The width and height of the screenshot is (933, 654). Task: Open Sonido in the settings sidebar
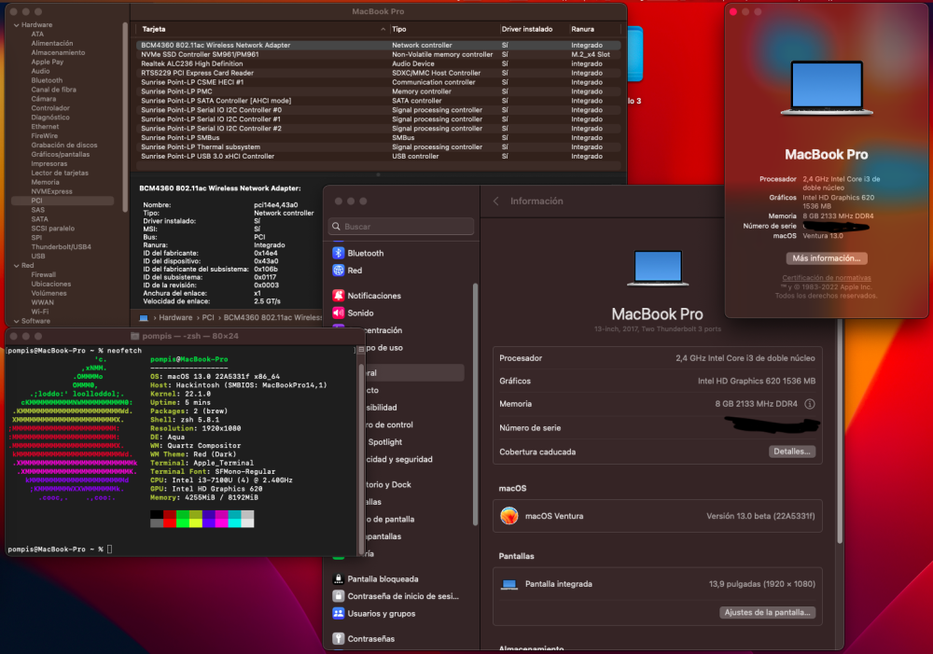coord(353,313)
